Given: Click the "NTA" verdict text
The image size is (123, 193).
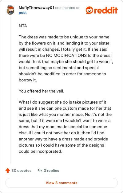Looking at the screenshot, I should pyautogui.click(x=23, y=26).
